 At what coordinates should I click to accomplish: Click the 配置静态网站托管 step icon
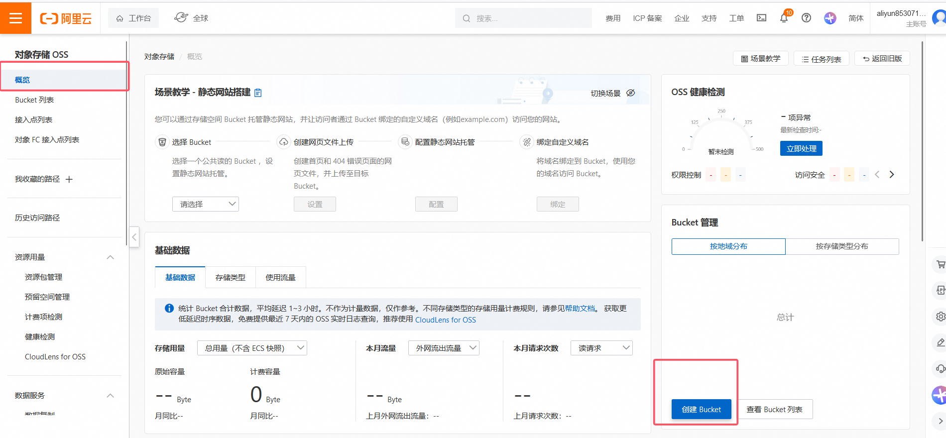(x=405, y=142)
